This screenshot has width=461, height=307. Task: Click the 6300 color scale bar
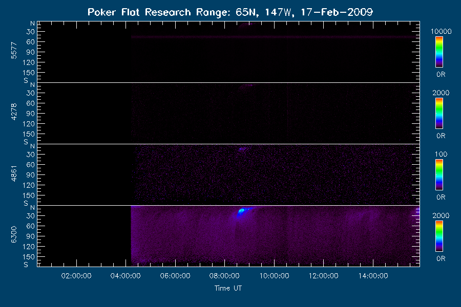(439, 236)
